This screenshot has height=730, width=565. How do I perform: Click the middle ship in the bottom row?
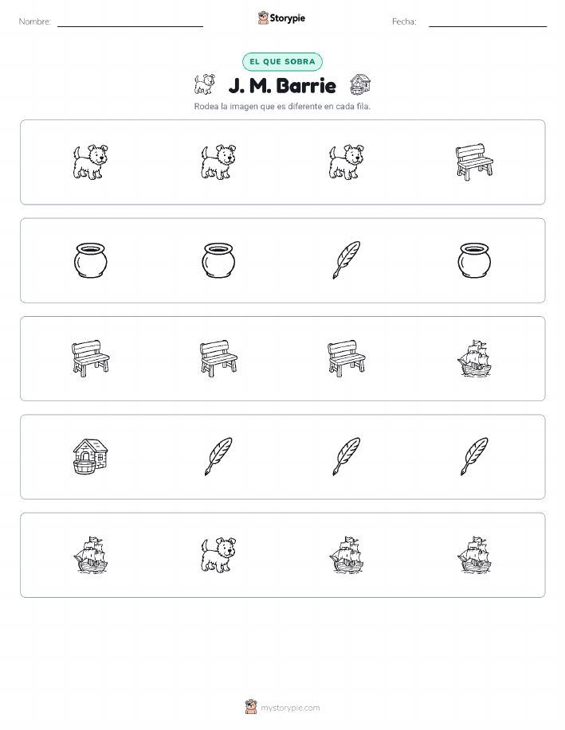[x=347, y=555]
